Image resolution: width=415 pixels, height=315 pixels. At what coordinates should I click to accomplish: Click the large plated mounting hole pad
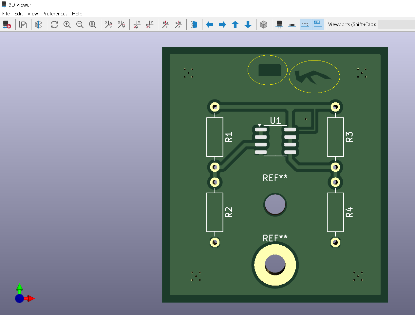(275, 265)
